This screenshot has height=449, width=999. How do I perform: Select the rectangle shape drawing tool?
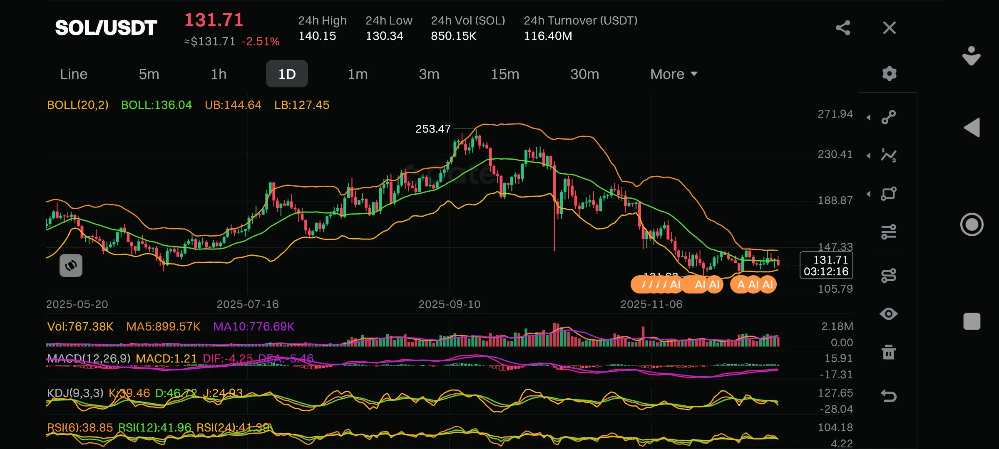[x=889, y=194]
